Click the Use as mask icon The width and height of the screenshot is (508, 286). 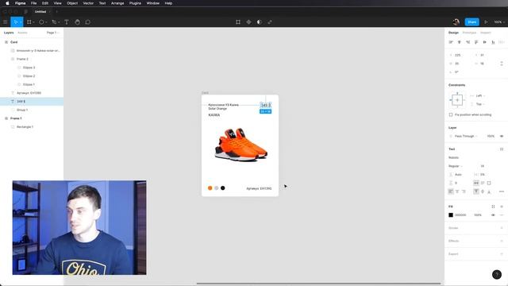click(x=260, y=22)
